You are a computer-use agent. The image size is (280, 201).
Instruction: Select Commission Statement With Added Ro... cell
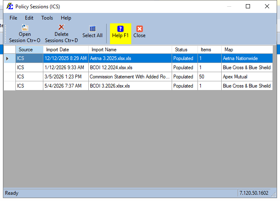(130, 77)
